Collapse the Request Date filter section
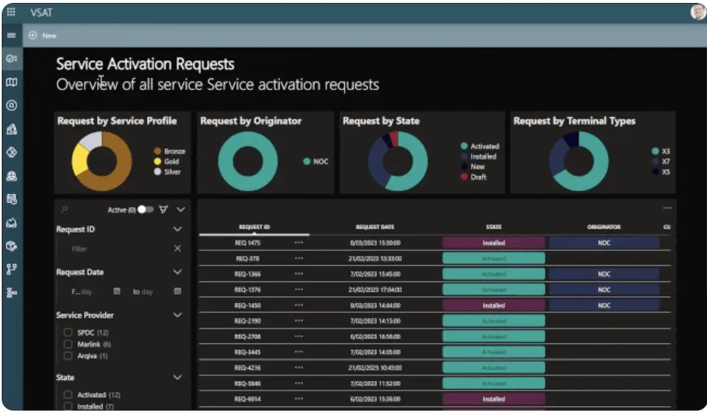This screenshot has height=413, width=707. tap(177, 272)
